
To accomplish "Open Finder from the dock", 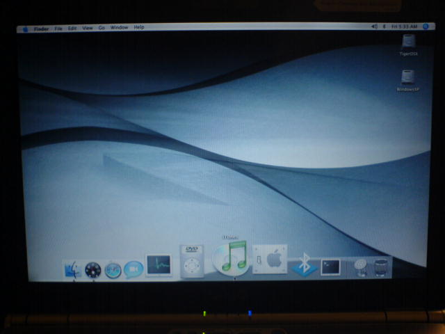I will (73, 269).
